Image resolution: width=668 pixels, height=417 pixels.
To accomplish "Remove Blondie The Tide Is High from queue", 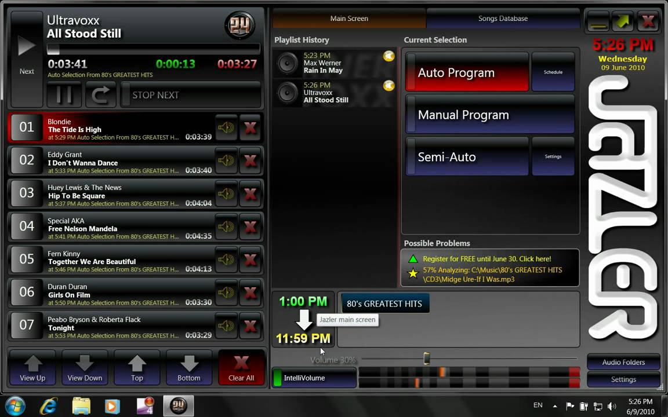I will 250,127.
